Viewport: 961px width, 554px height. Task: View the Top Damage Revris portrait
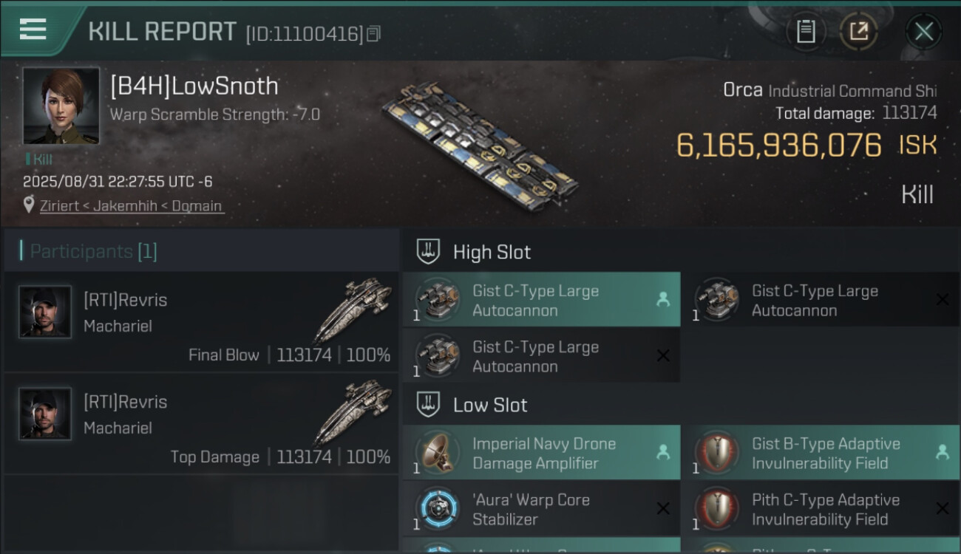[45, 414]
